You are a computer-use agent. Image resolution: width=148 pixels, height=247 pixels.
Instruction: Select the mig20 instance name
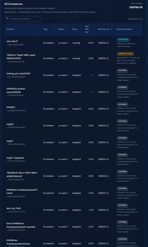(x=10, y=124)
